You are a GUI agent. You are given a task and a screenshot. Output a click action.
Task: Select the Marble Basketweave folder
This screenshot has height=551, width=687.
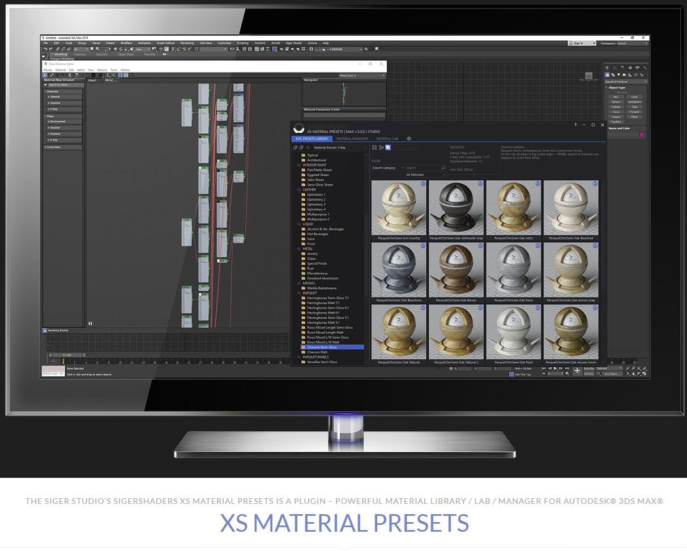[x=322, y=288]
